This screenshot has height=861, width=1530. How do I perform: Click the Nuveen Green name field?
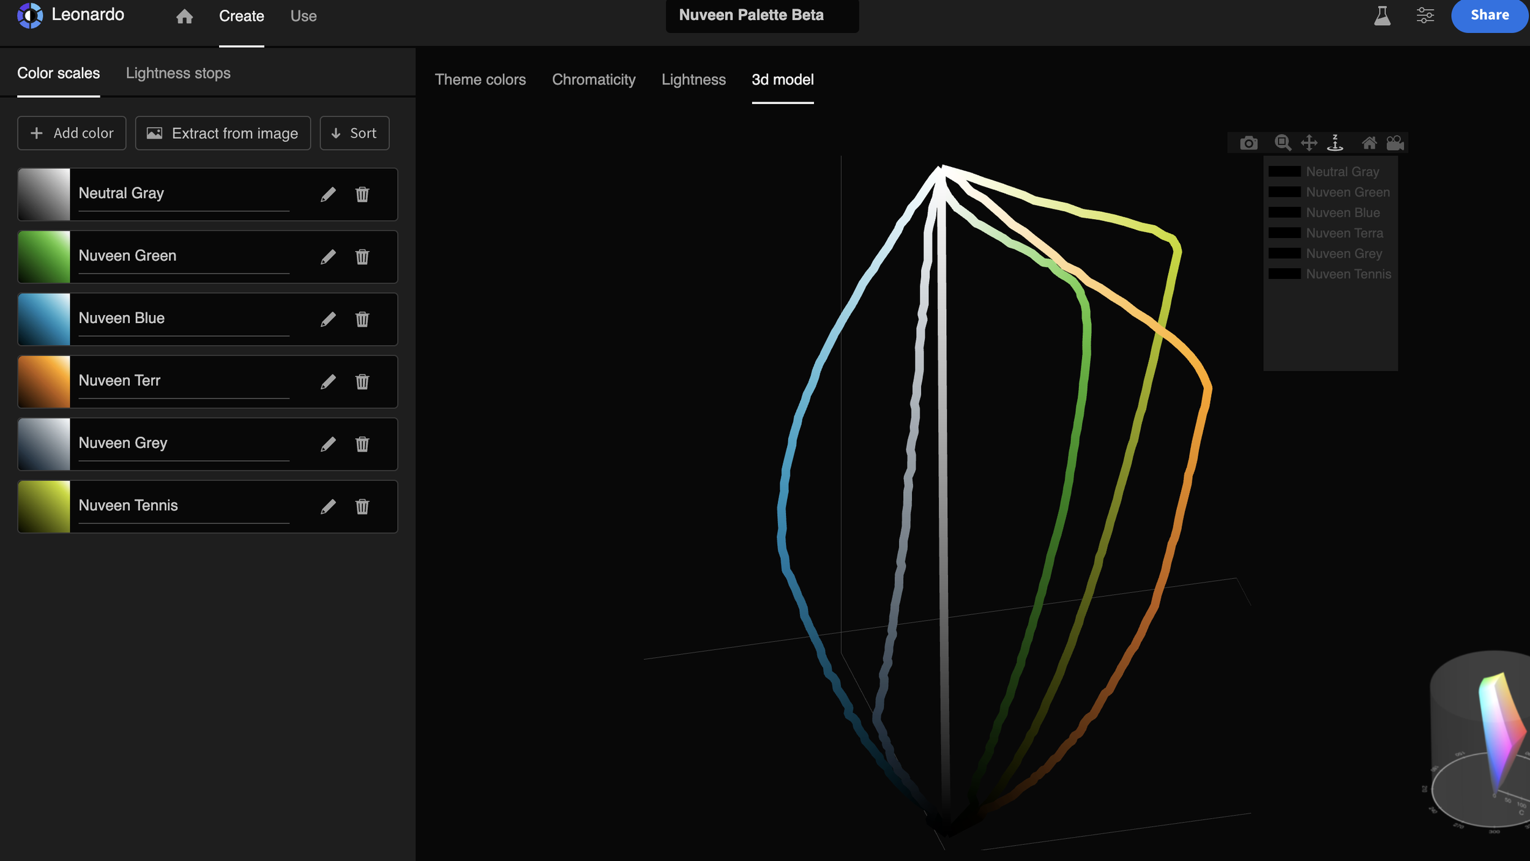[184, 256]
